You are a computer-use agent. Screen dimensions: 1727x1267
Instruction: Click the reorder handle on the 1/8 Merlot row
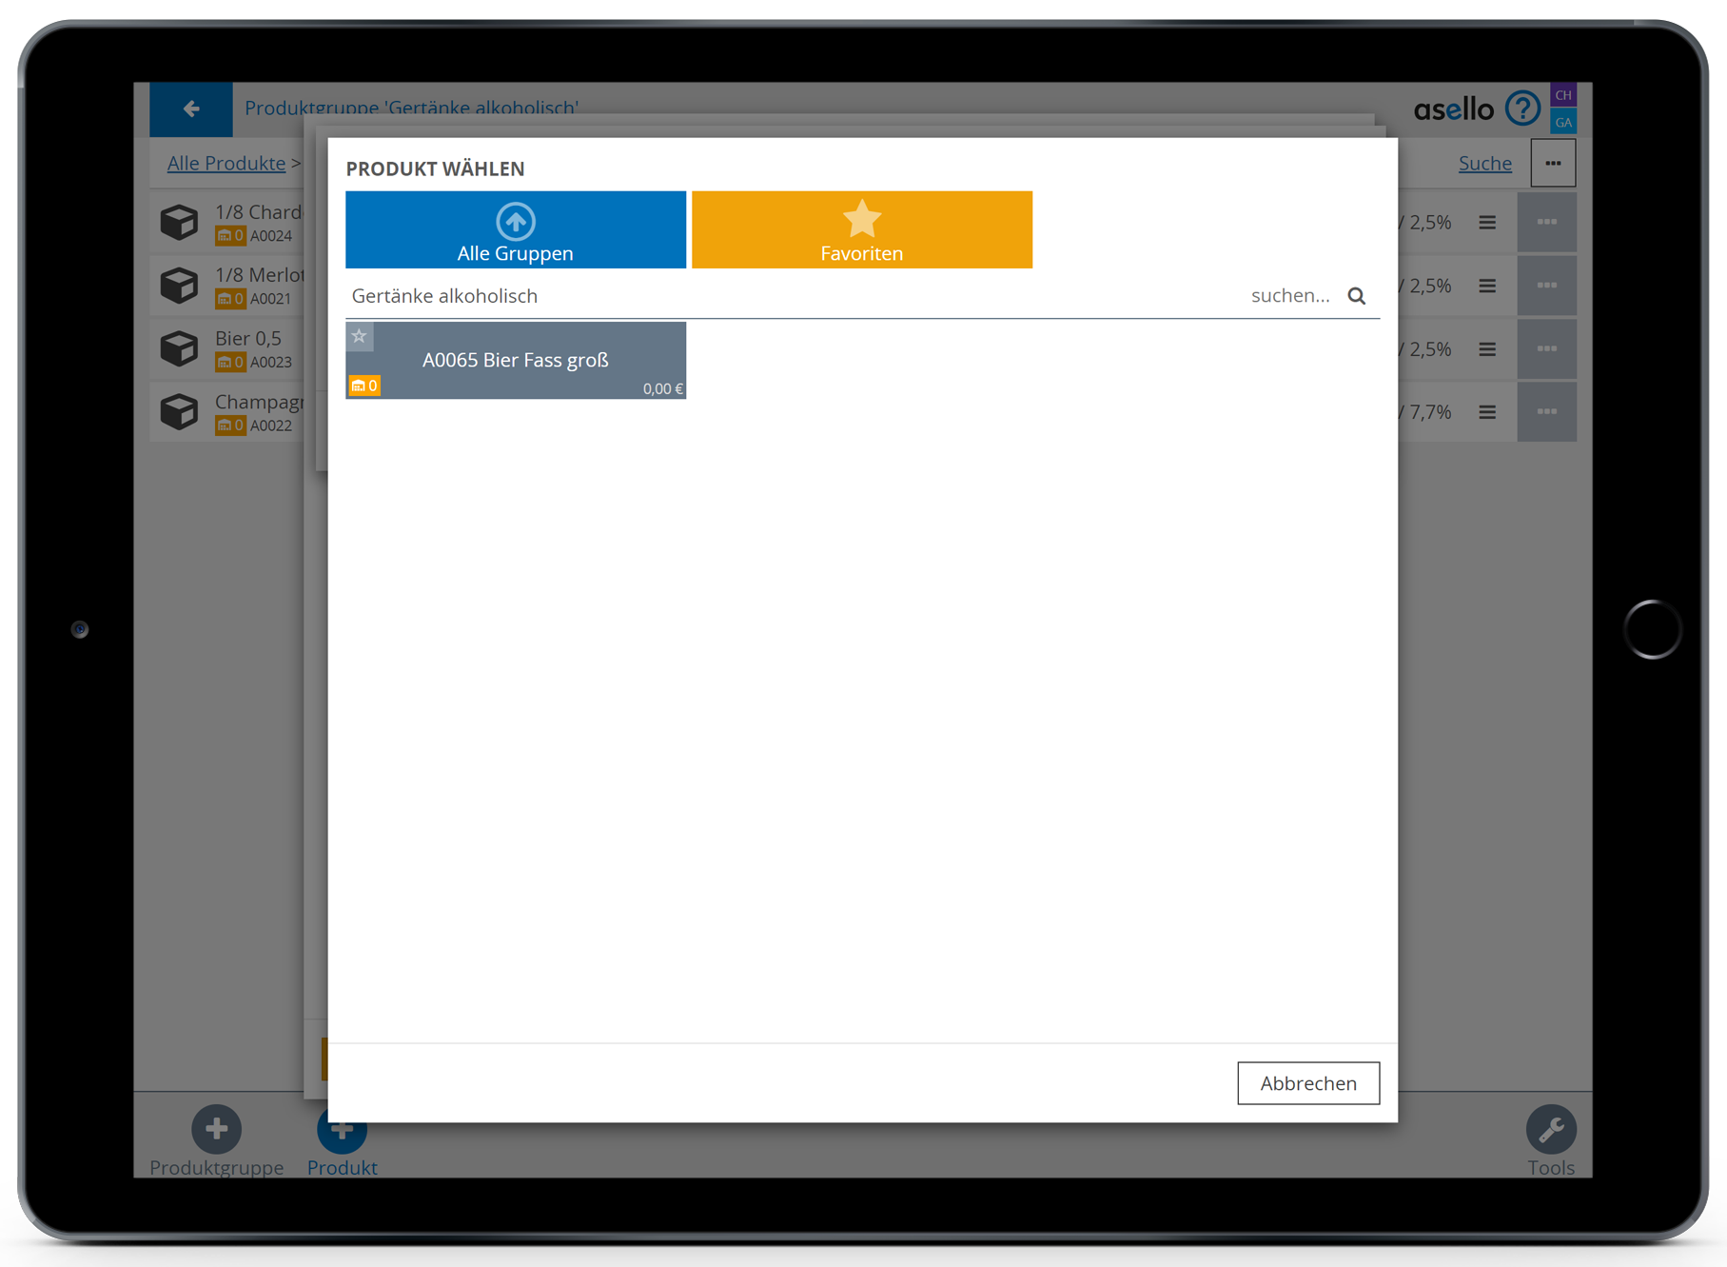pyautogui.click(x=1487, y=286)
